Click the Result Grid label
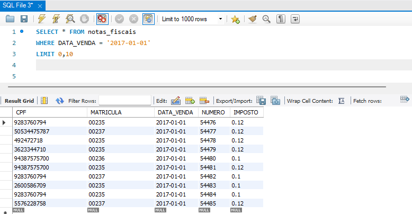The width and height of the screenshot is (412, 214). tap(19, 101)
